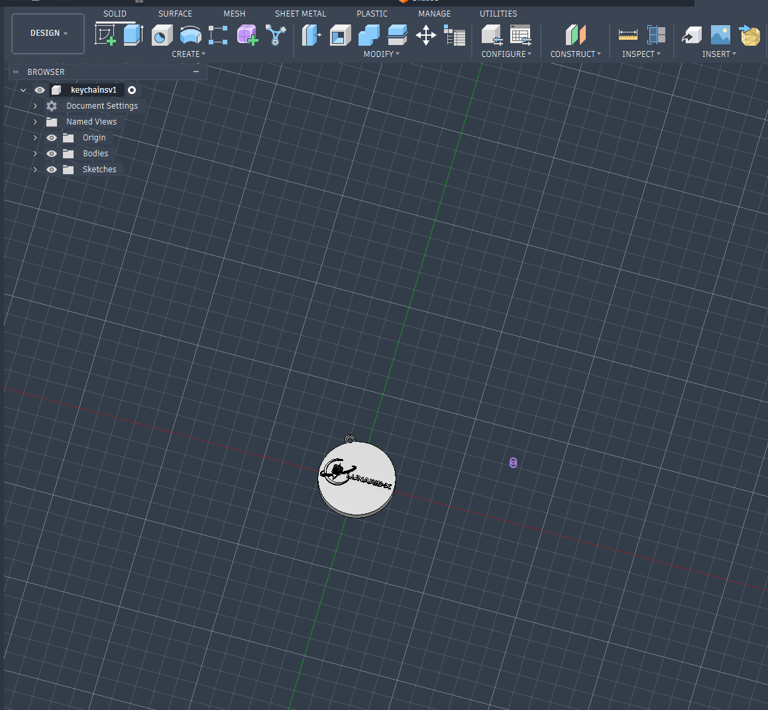The height and width of the screenshot is (710, 768).
Task: Open the MODIFY dropdown menu
Action: [382, 54]
